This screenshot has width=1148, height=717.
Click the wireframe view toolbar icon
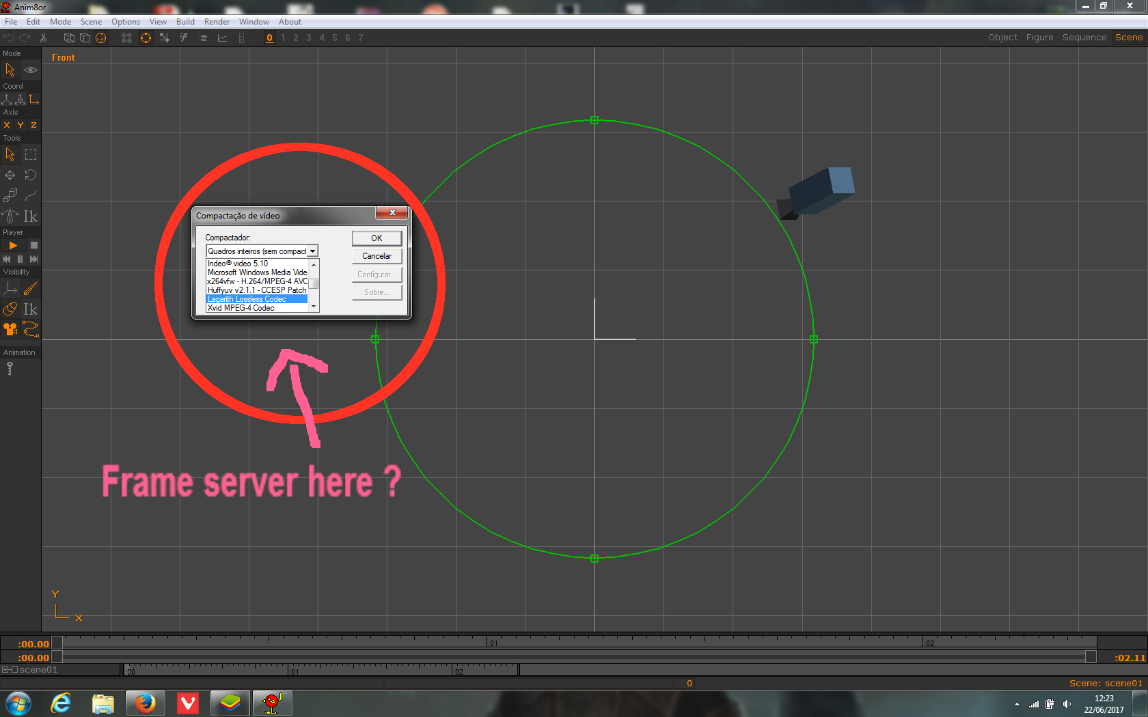coord(69,38)
